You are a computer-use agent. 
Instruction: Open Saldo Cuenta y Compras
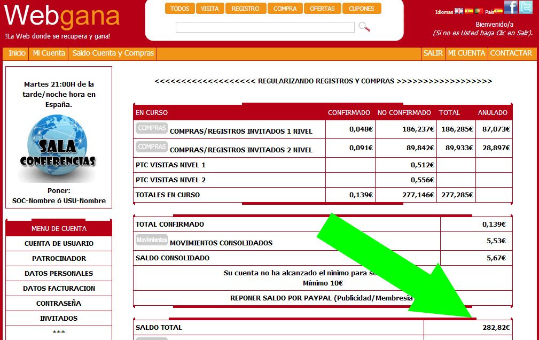click(x=113, y=53)
